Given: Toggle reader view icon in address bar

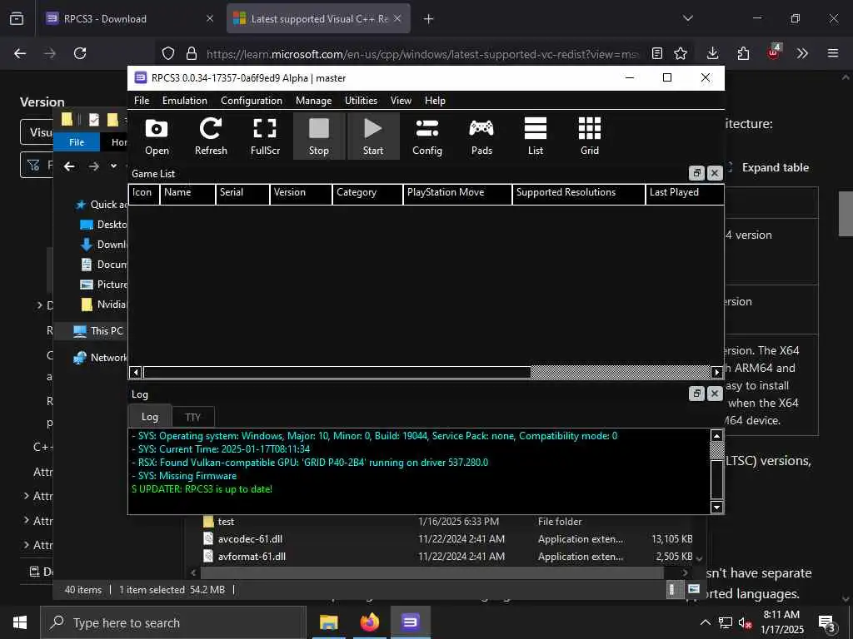Looking at the screenshot, I should coord(657,53).
